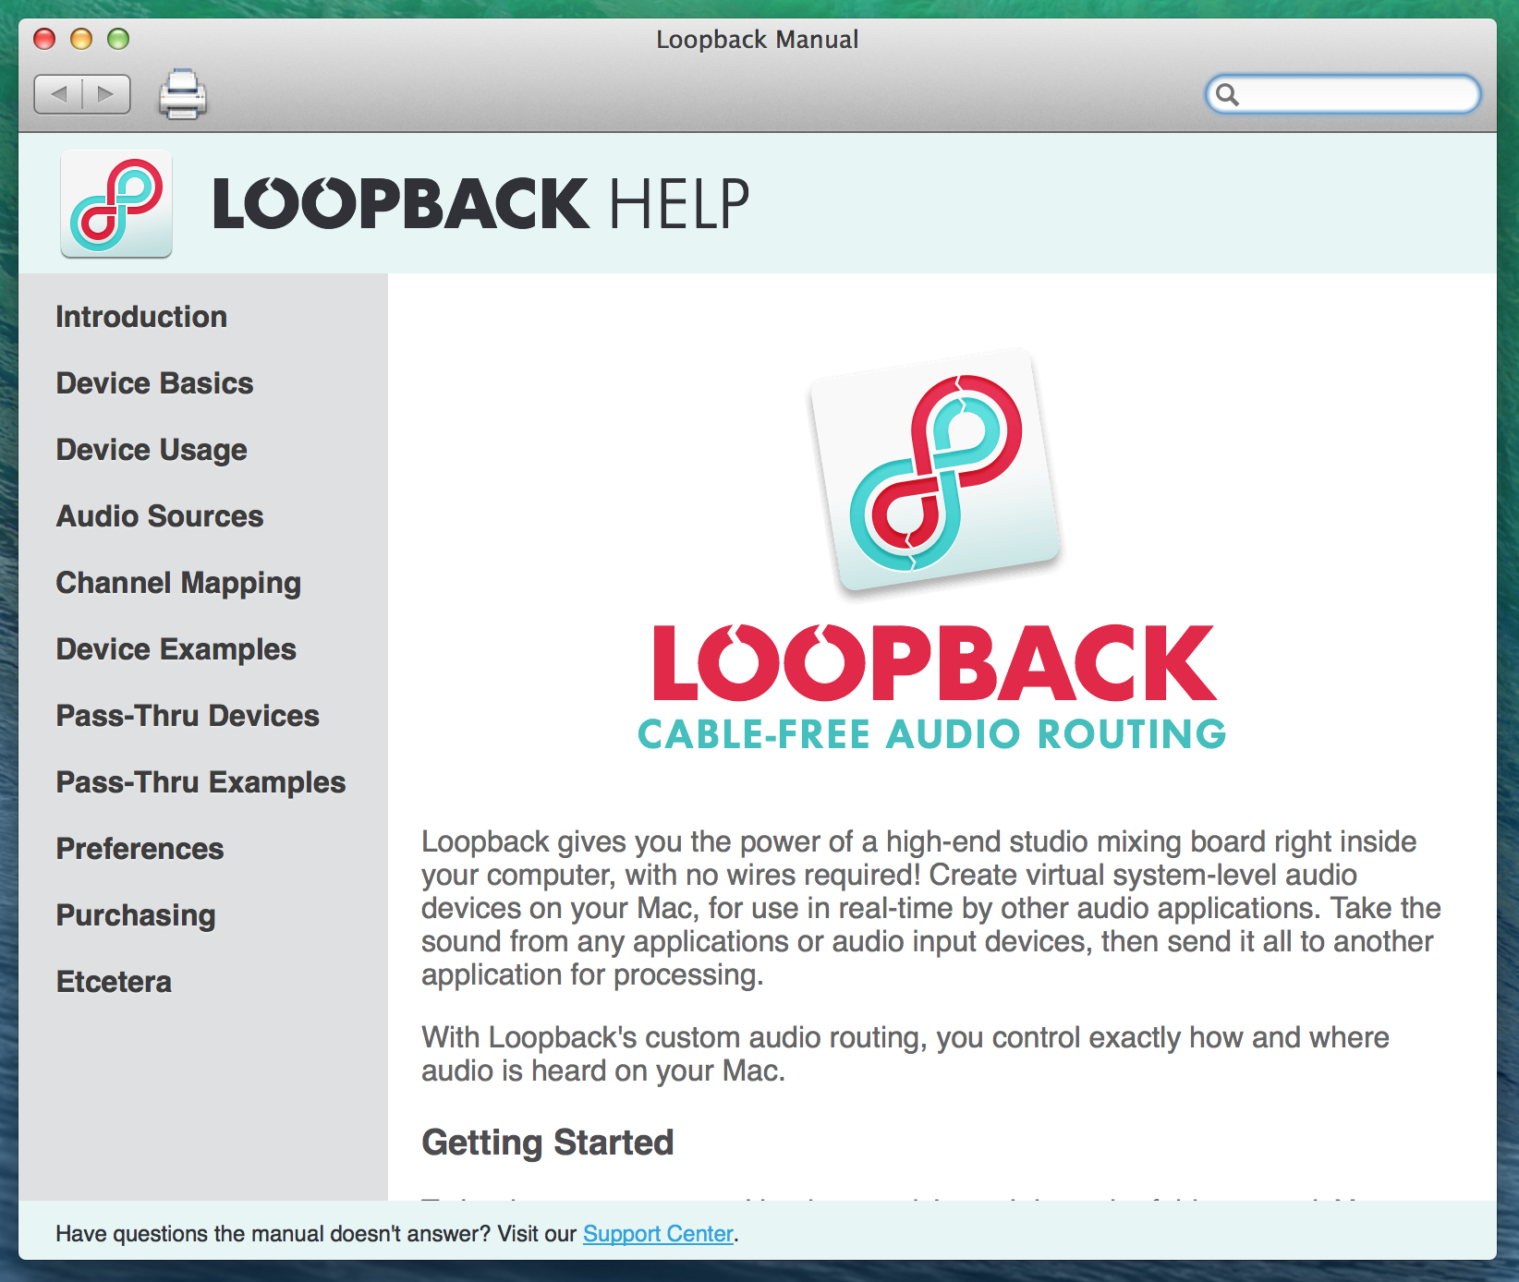Click the LOOPBACK HELP header title
1519x1282 pixels.
tap(481, 203)
